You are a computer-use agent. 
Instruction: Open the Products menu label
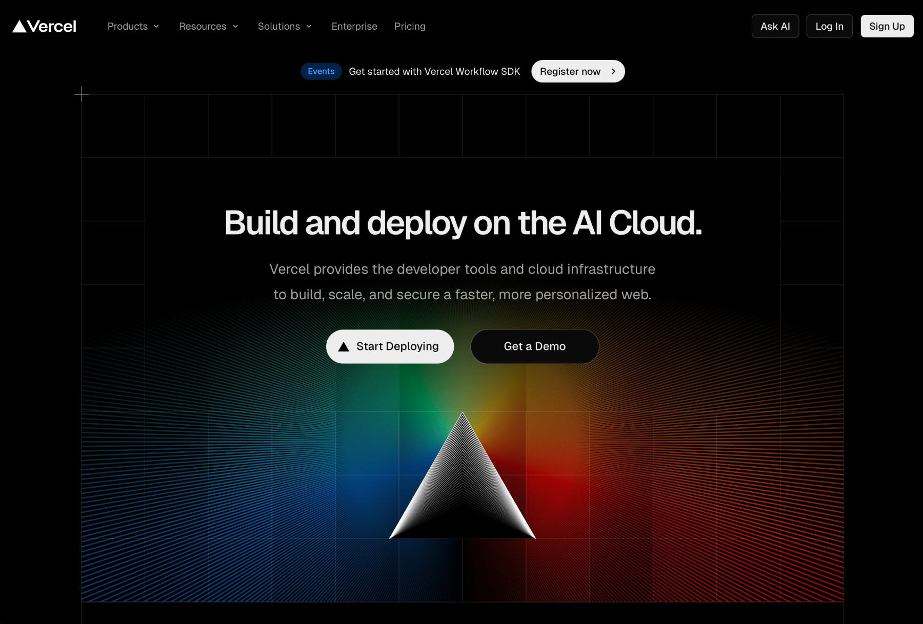pos(128,27)
